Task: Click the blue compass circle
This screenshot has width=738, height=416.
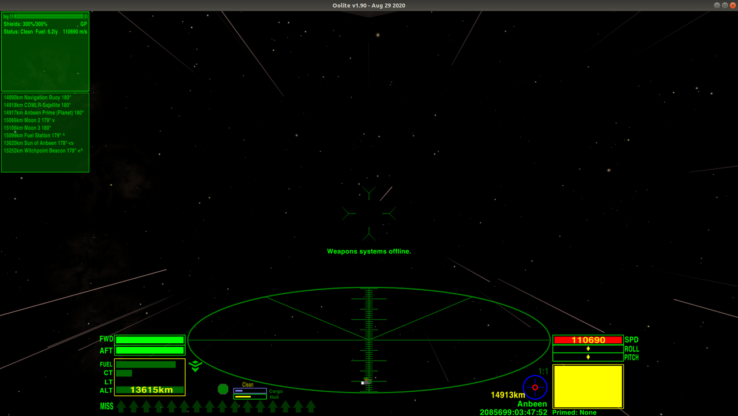Action: pos(535,387)
